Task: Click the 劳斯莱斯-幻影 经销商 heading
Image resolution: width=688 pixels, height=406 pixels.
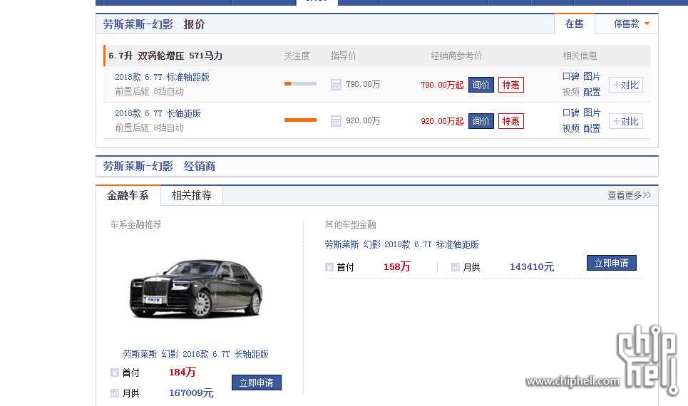Action: click(x=159, y=166)
